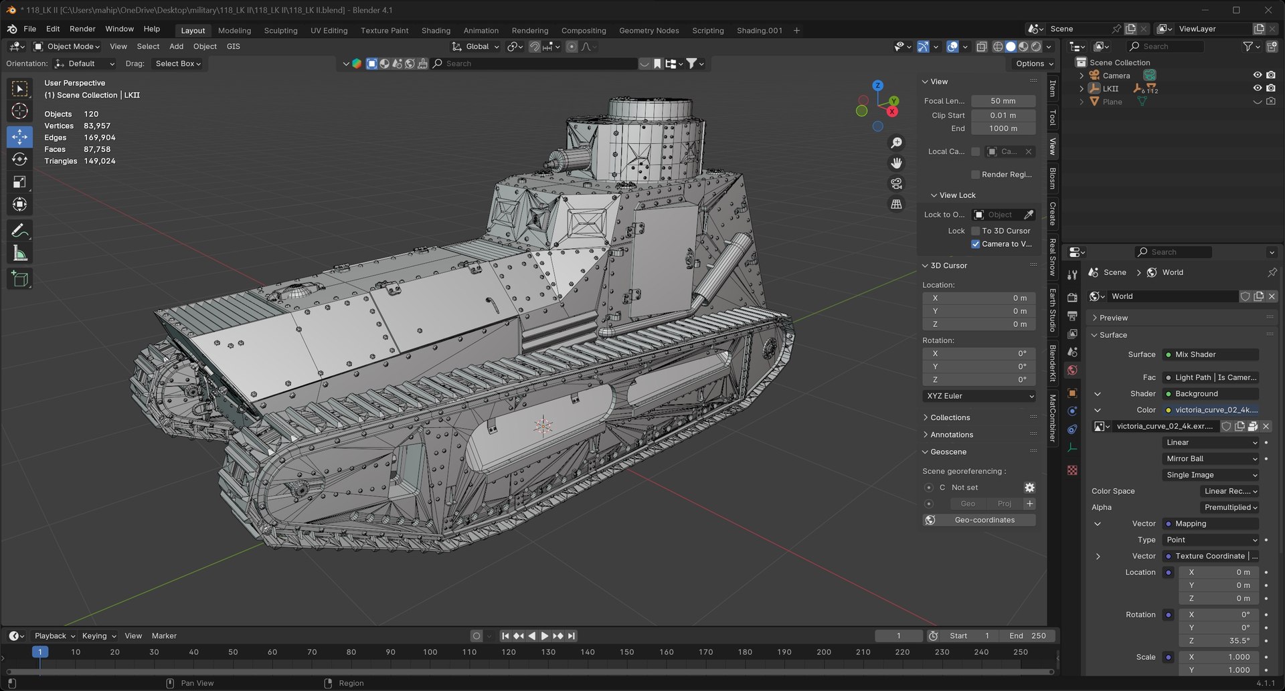
Task: Click the Clip Start 0.01 m field
Action: [x=1003, y=116]
